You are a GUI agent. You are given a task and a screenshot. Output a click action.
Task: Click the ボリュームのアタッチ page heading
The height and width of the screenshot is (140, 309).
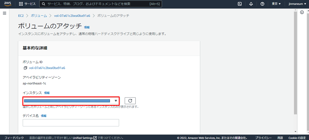[x=50, y=26]
